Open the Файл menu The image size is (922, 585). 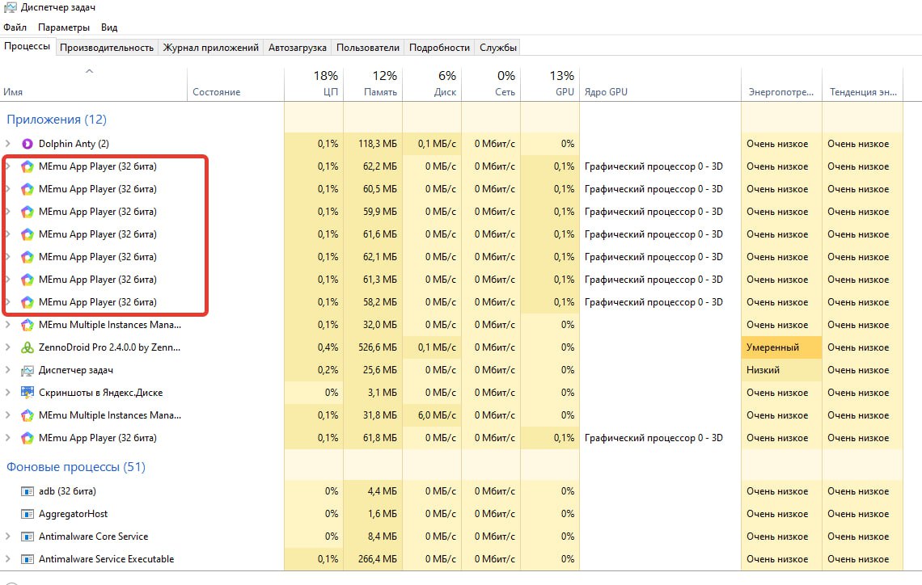pyautogui.click(x=15, y=27)
